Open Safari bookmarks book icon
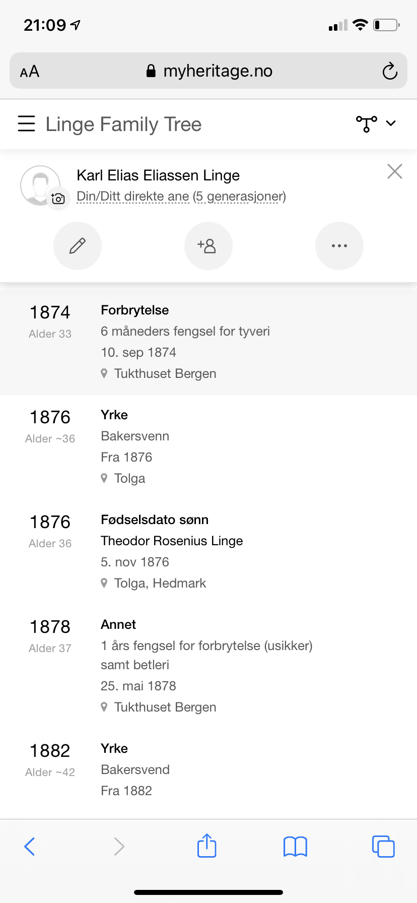Viewport: 417px width, 903px height. [x=295, y=847]
